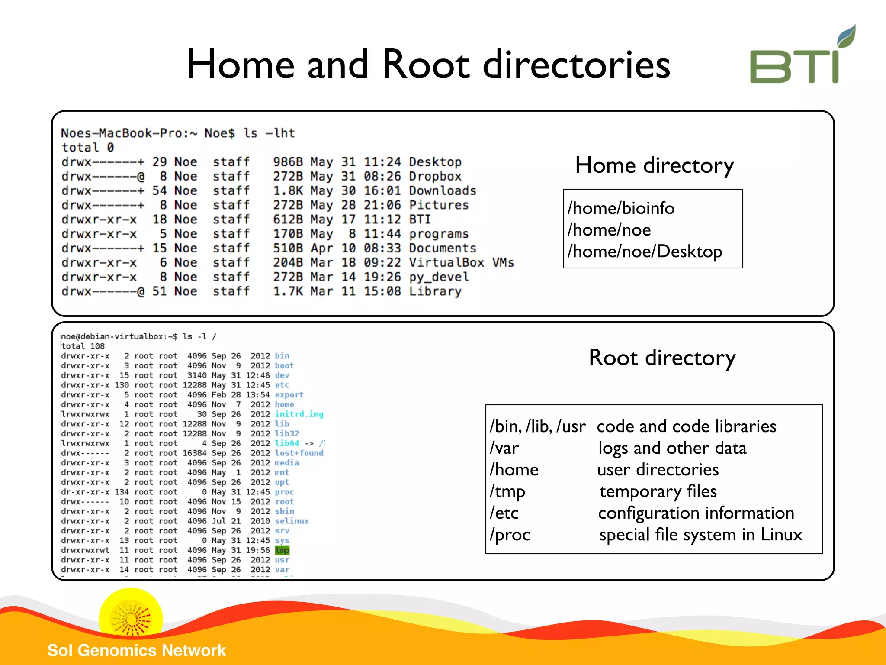Click the py_devel folder entry

(x=439, y=277)
